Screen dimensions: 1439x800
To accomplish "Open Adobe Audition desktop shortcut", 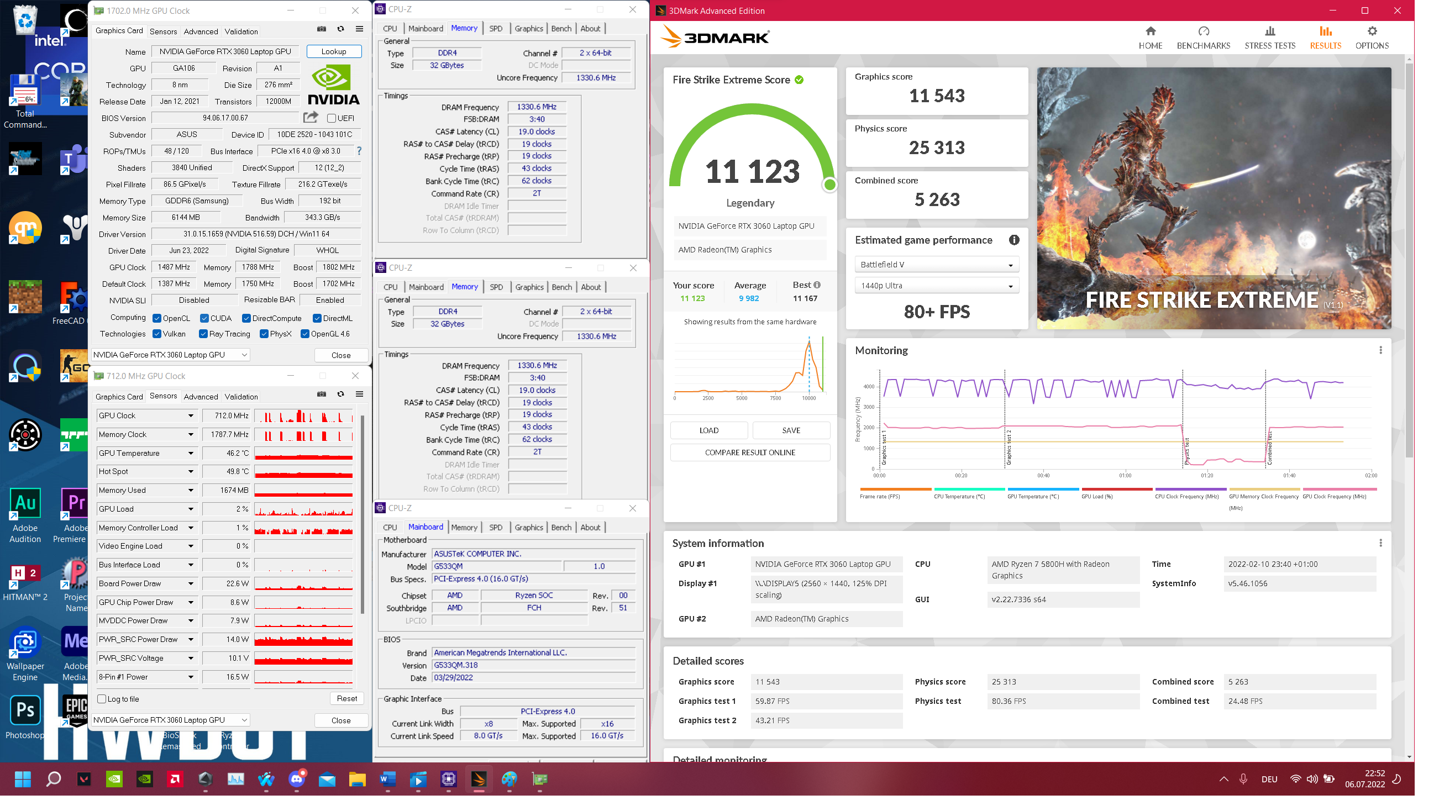I will pyautogui.click(x=25, y=515).
